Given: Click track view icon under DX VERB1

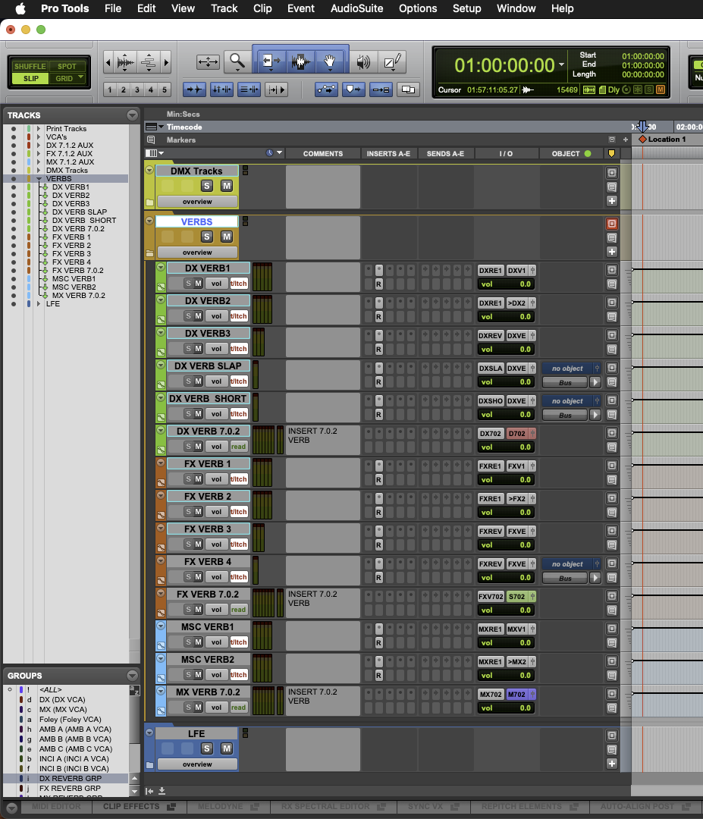Looking at the screenshot, I should (x=161, y=287).
